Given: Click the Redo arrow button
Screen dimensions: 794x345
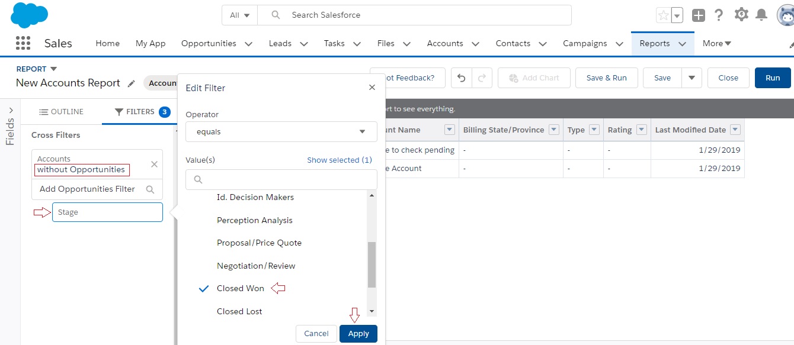Looking at the screenshot, I should click(x=481, y=78).
